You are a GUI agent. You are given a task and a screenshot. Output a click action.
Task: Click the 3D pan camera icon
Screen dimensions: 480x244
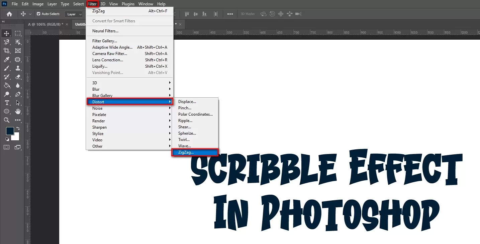281,14
